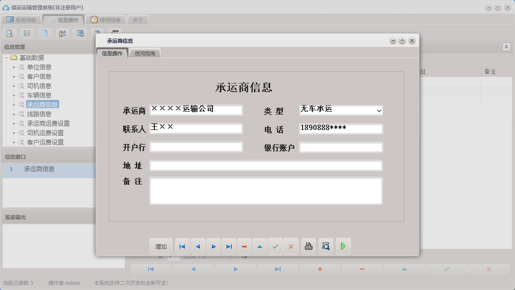515x290 pixels.
Task: Jump to the first record in the dialog
Action: 182,246
